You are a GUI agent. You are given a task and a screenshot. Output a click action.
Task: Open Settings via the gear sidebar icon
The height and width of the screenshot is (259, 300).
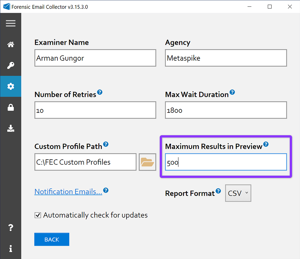tap(11, 86)
